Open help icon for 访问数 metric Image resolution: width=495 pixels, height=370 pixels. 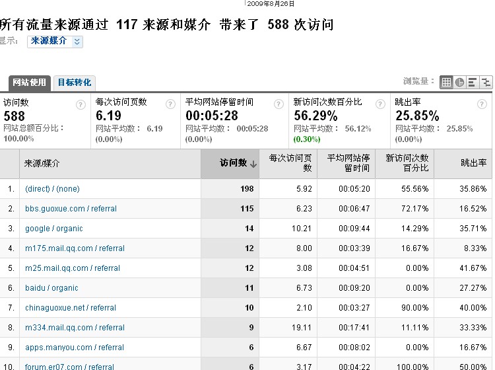click(x=81, y=104)
